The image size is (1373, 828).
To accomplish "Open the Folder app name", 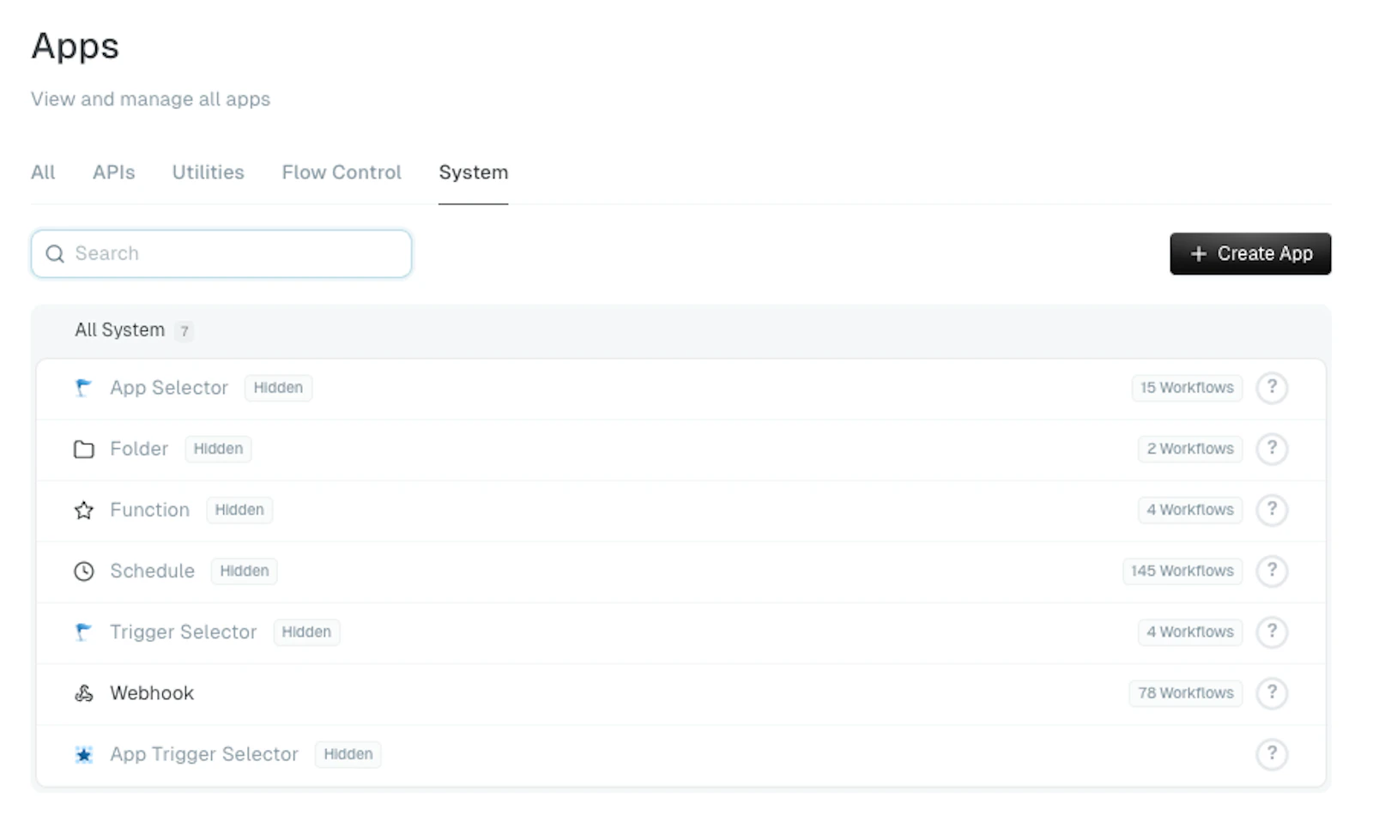I will (x=139, y=449).
